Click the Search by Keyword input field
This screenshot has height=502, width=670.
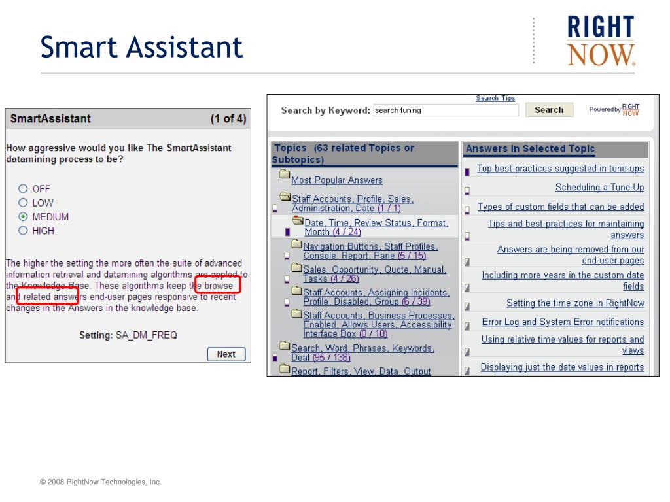point(446,110)
